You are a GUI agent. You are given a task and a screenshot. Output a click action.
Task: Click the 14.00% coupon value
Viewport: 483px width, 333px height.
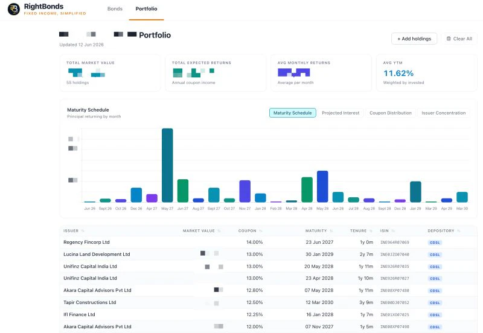click(254, 243)
